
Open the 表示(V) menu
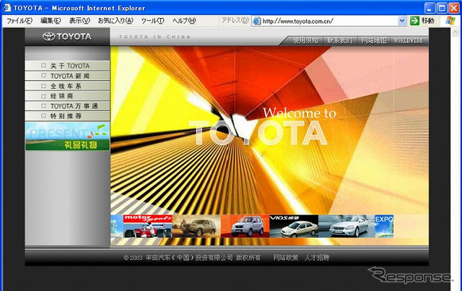pyautogui.click(x=79, y=21)
